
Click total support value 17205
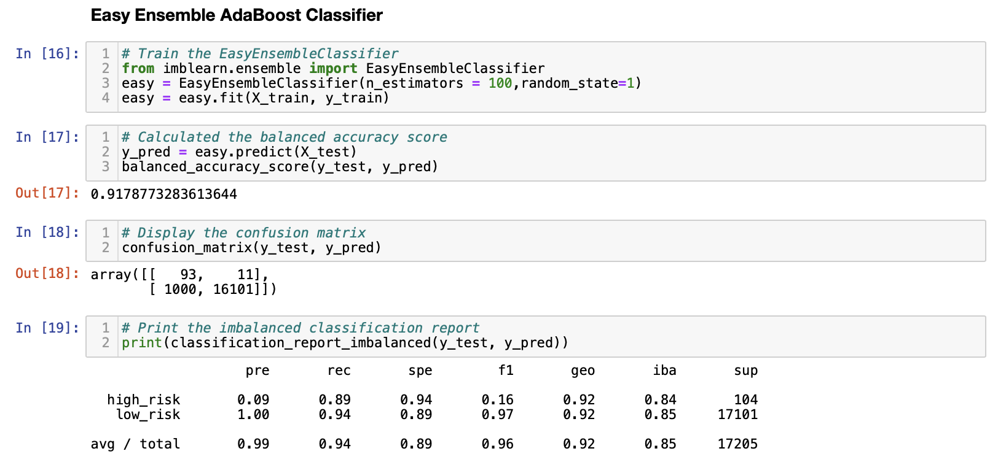point(737,444)
